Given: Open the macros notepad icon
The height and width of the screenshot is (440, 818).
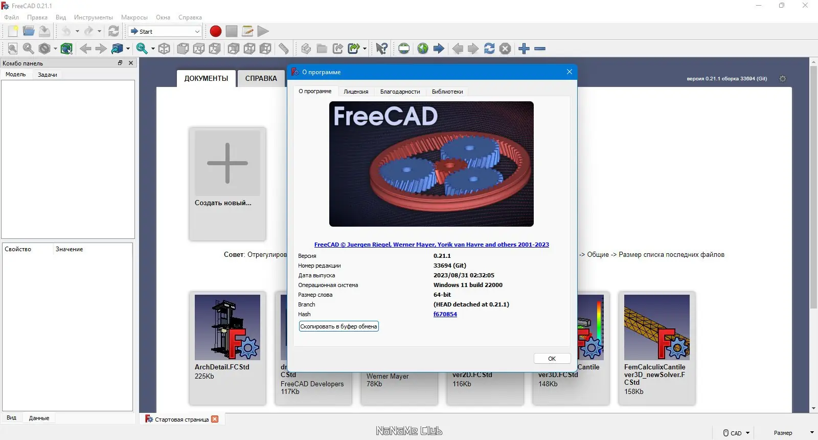Looking at the screenshot, I should point(247,31).
